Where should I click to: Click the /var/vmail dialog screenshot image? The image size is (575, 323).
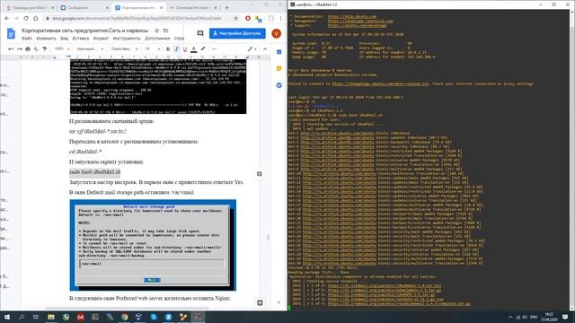tap(153, 245)
